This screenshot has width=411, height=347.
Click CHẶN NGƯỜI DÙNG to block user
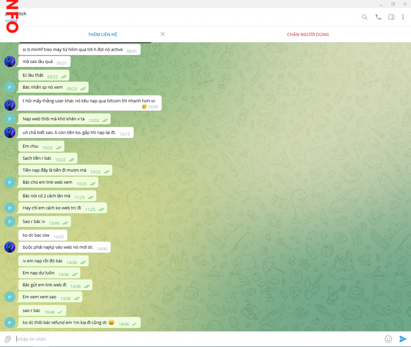tap(308, 34)
